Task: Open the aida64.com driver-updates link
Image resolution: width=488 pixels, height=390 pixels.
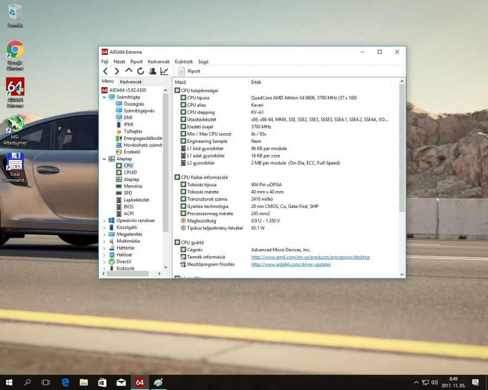Action: [291, 264]
